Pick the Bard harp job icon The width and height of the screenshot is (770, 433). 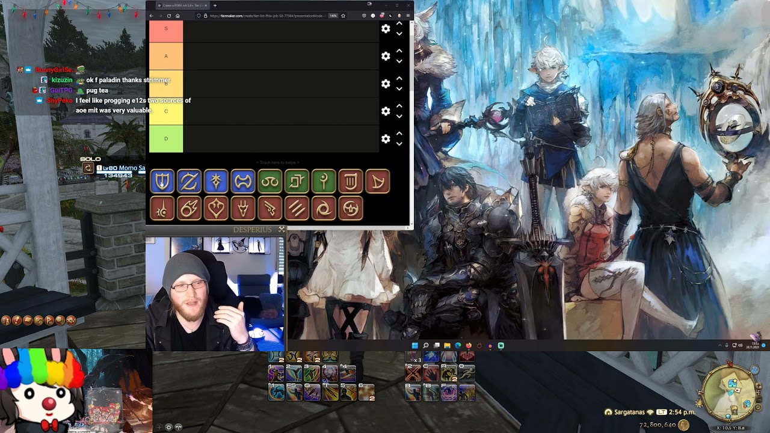coord(378,181)
